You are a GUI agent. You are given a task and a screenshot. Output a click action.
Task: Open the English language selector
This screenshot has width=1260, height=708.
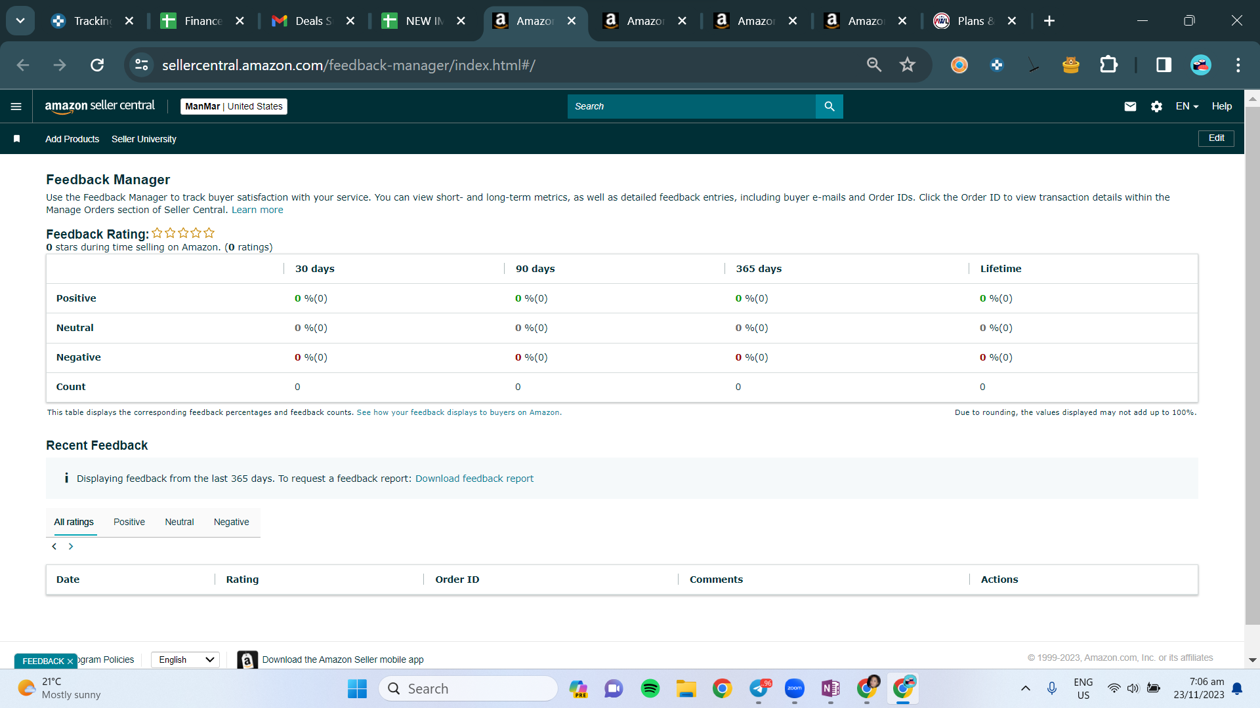pyautogui.click(x=186, y=659)
